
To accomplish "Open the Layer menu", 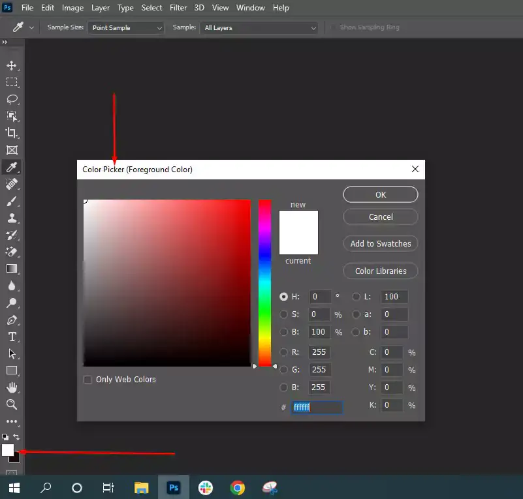I will coord(101,8).
